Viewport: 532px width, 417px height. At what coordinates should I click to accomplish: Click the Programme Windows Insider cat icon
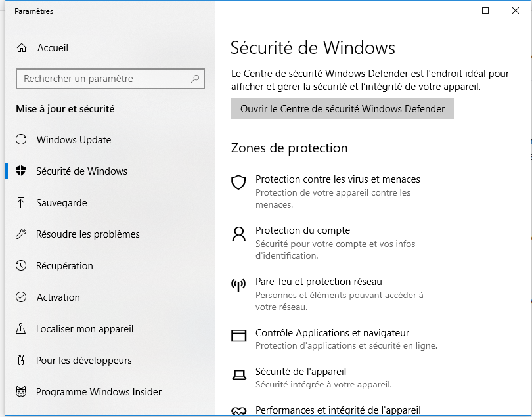click(x=21, y=391)
